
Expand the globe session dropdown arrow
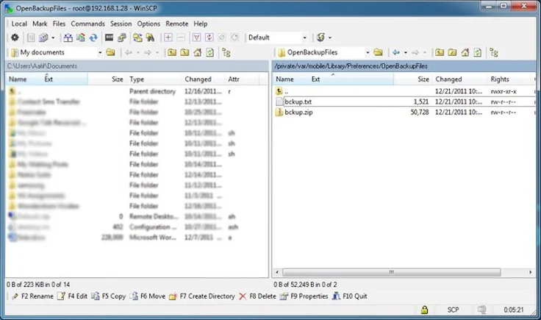(x=330, y=38)
